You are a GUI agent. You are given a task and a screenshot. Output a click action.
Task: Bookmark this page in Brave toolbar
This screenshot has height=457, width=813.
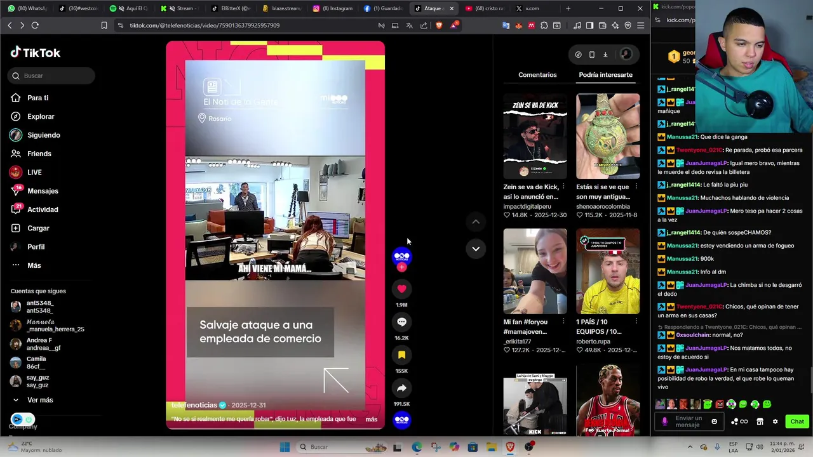pos(104,25)
